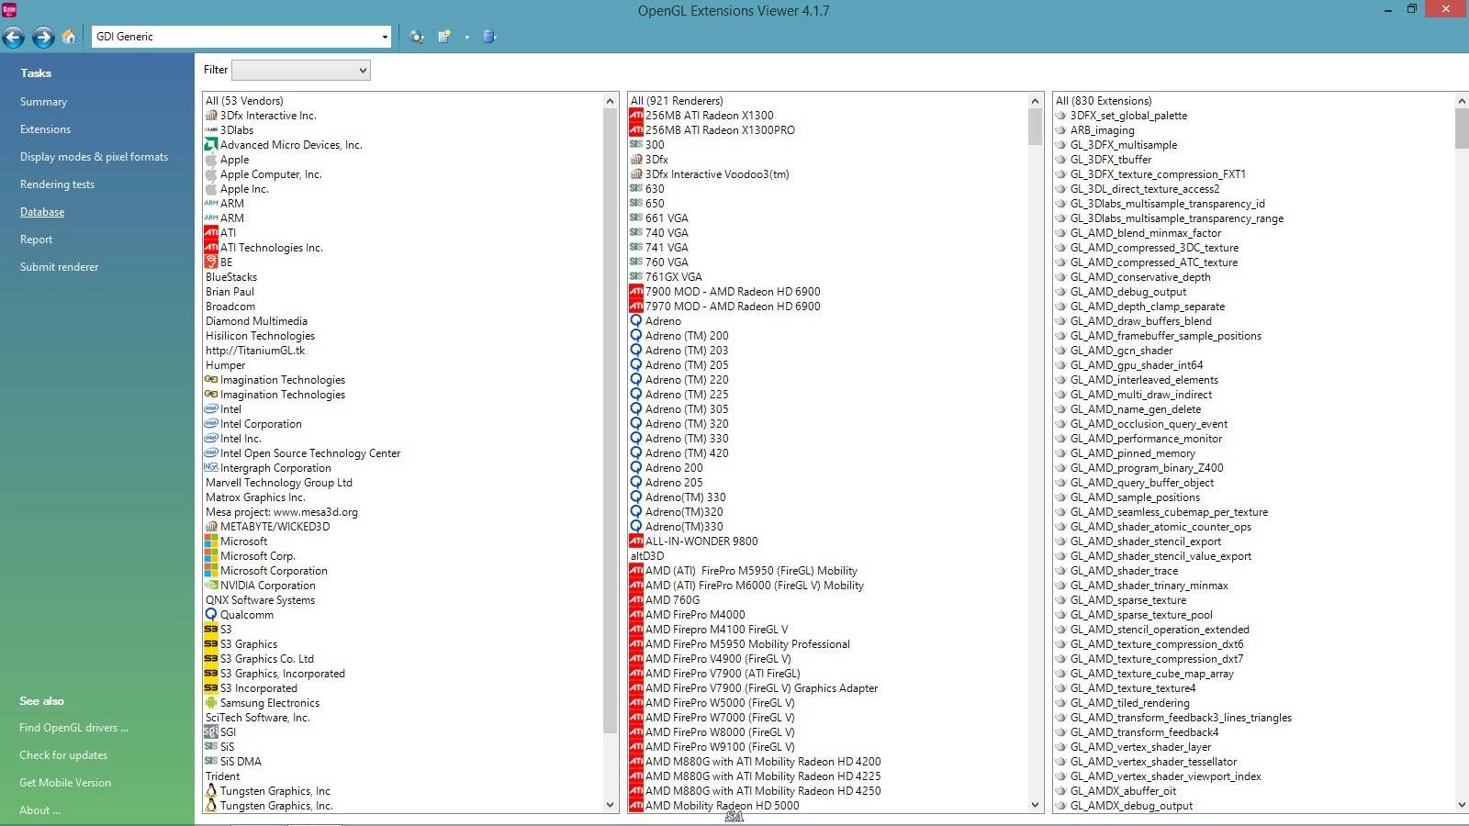Select BlueStacks vendor
The height and width of the screenshot is (826, 1469).
(x=231, y=277)
